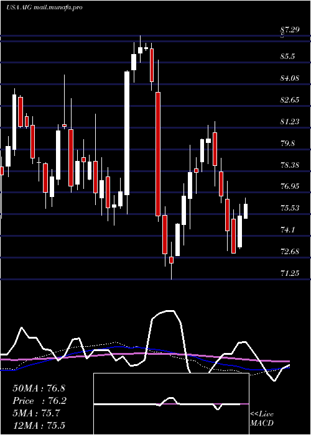Select the 84.08 price axis label
This screenshot has width=311, height=435.
pos(290,78)
